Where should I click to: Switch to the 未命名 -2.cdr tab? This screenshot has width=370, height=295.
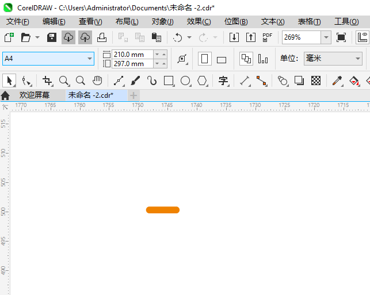pos(96,95)
